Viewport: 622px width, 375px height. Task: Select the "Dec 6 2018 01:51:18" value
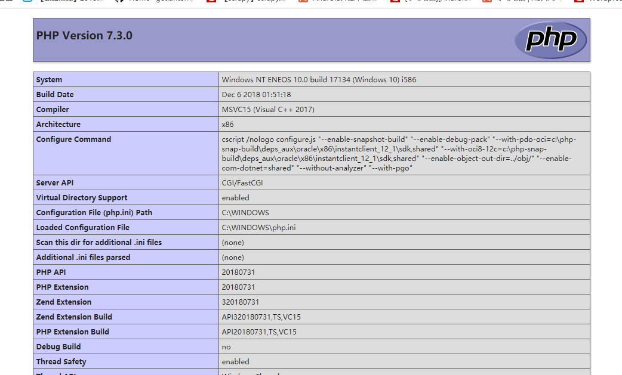point(256,95)
